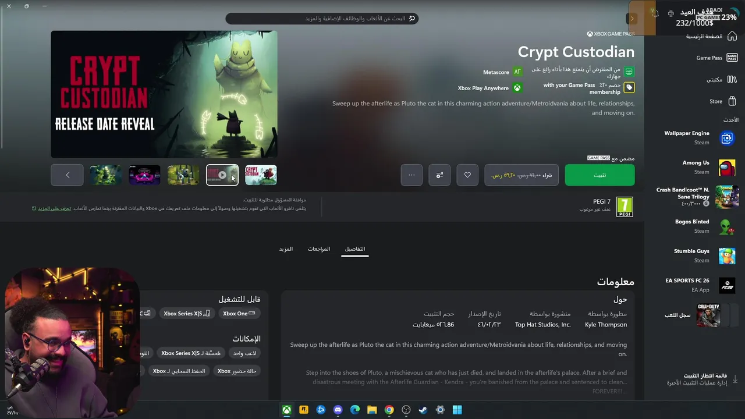This screenshot has height=419, width=745.
Task: Select the purple dark screenshot thumbnail
Action: (x=144, y=175)
